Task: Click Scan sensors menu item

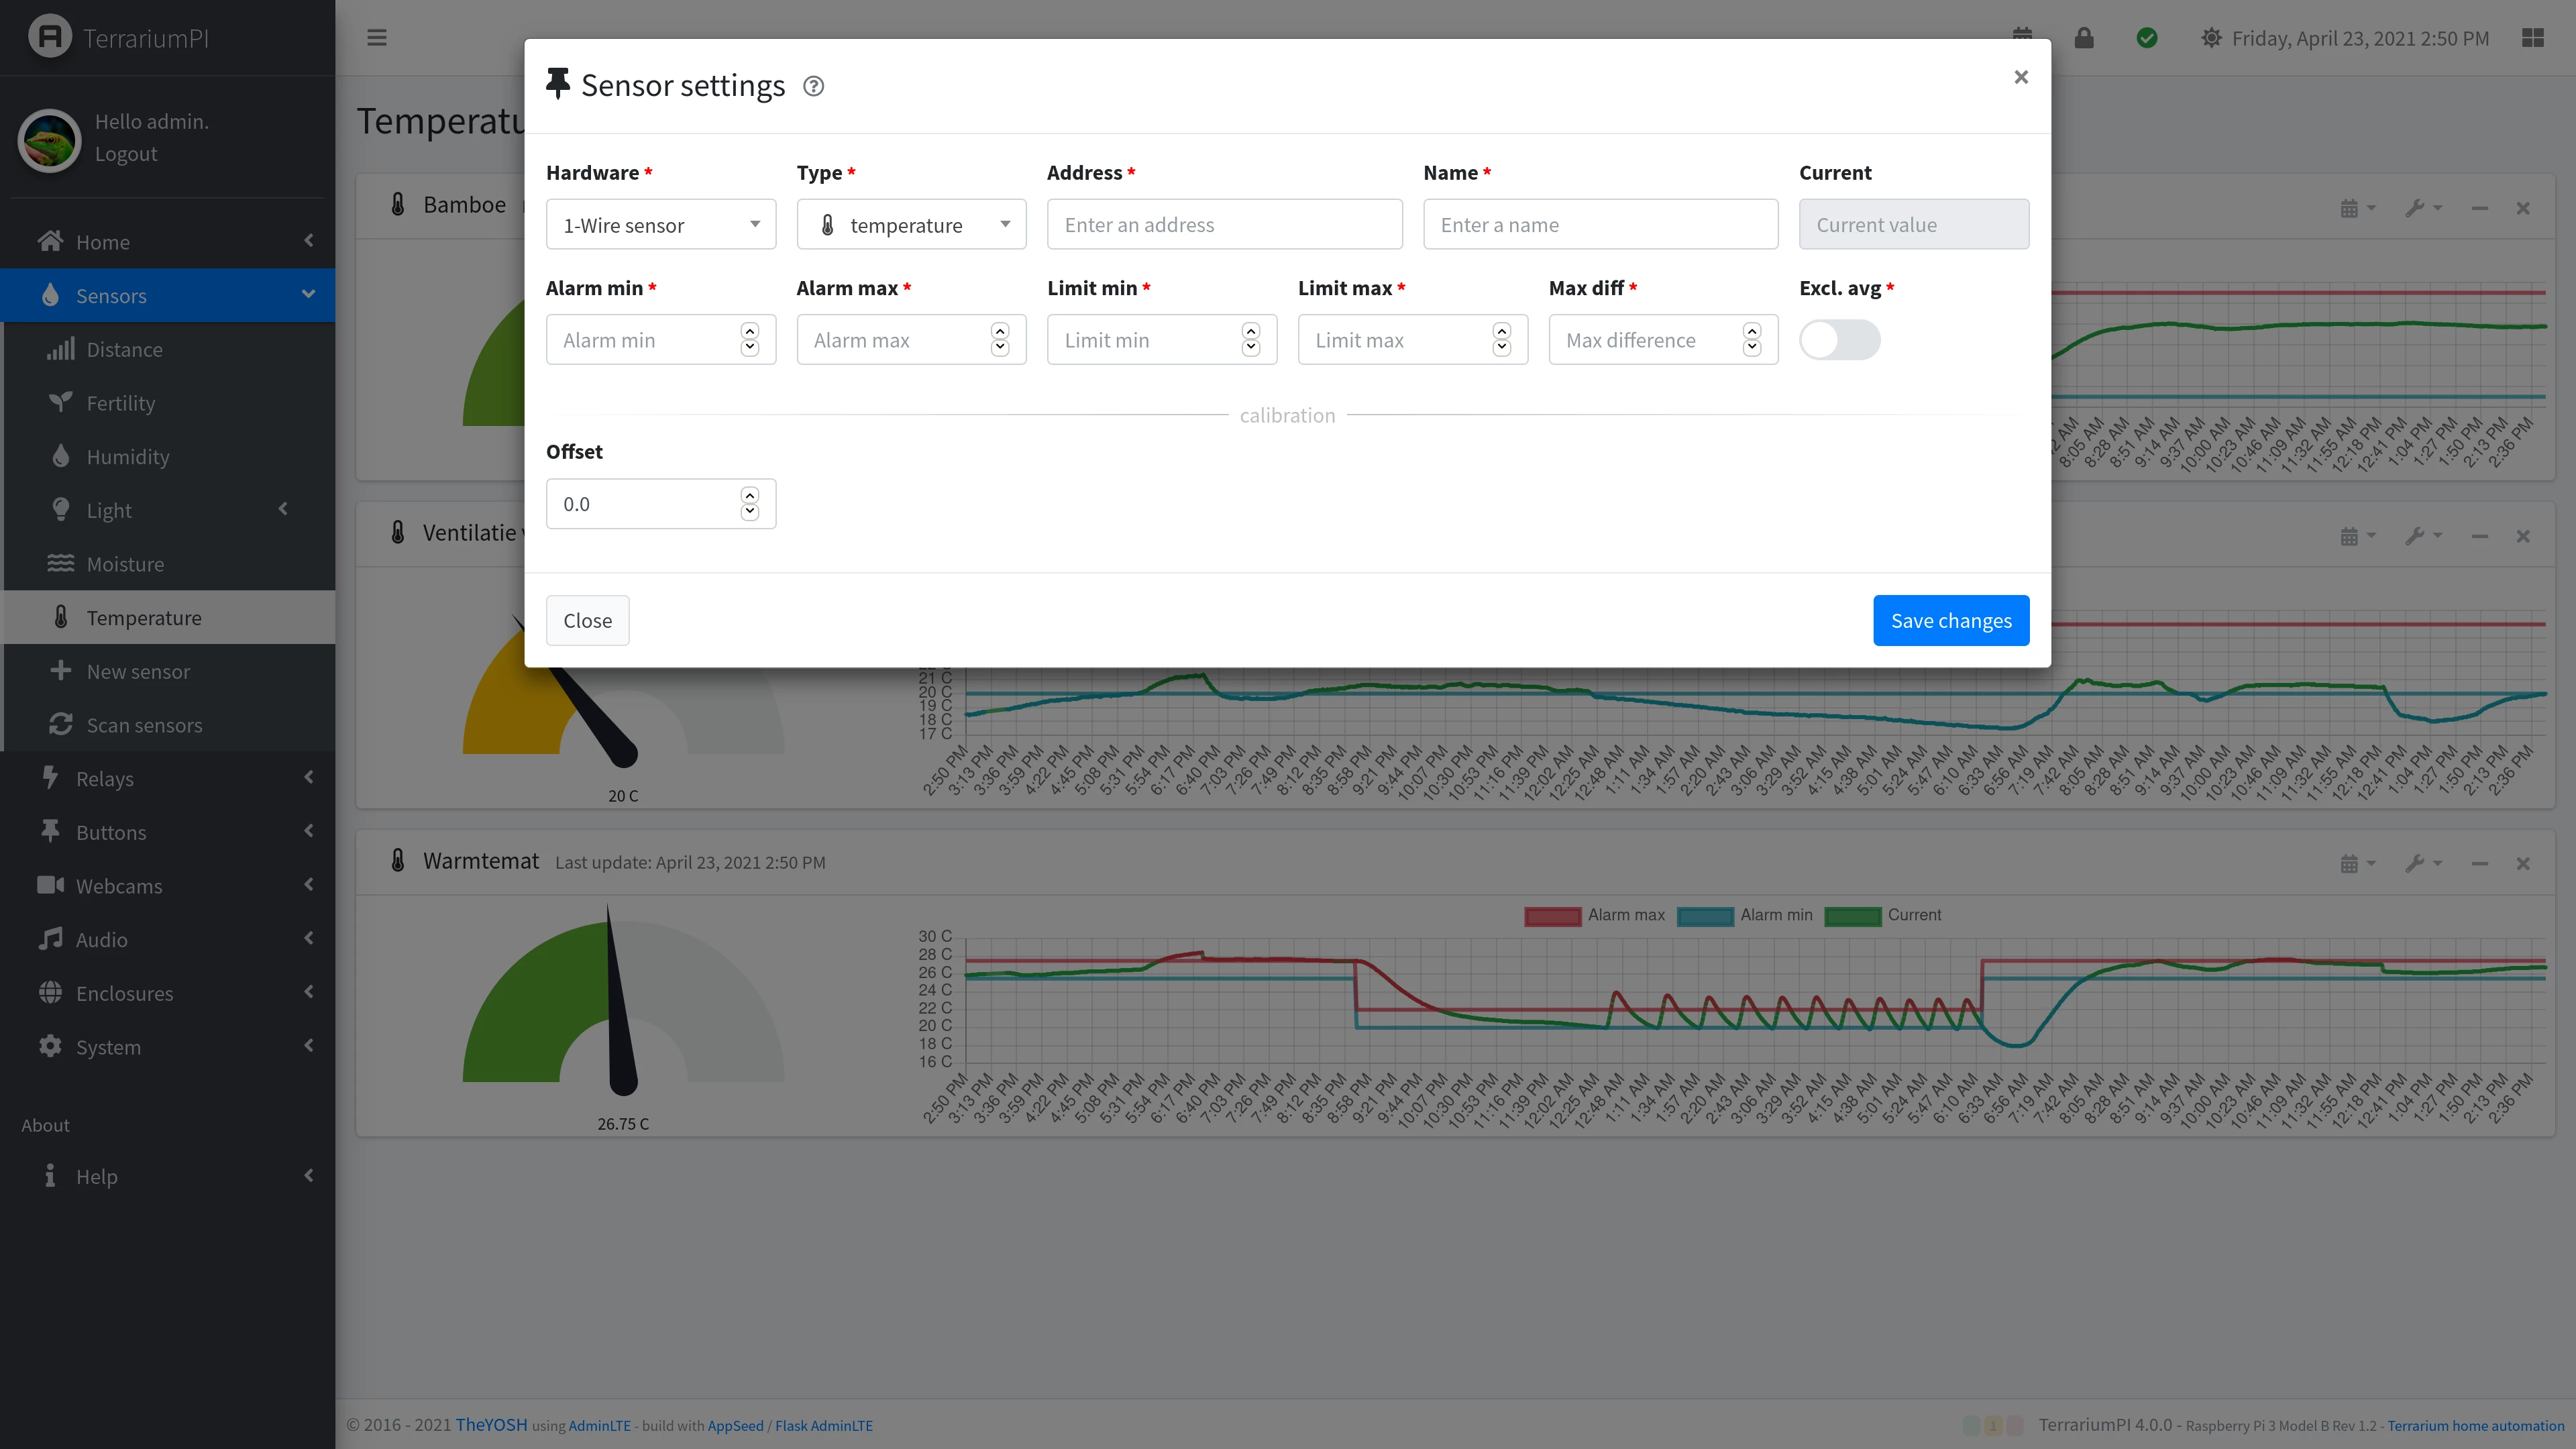Action: click(145, 724)
